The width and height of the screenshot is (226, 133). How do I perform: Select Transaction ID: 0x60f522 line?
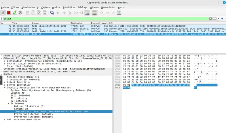click(x=24, y=80)
